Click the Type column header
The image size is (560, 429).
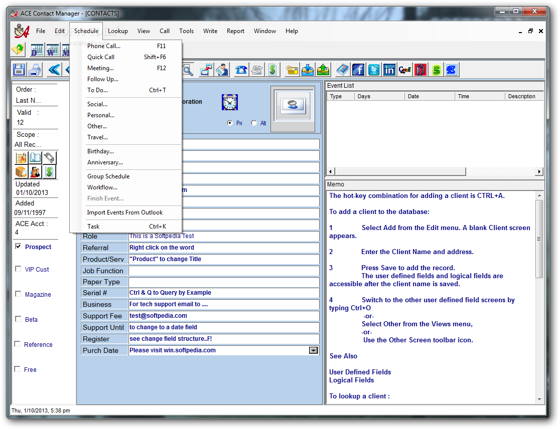coord(340,96)
